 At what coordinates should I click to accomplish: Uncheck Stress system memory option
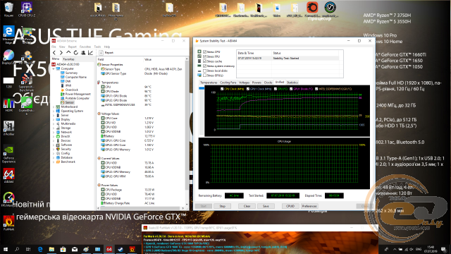pos(205,66)
